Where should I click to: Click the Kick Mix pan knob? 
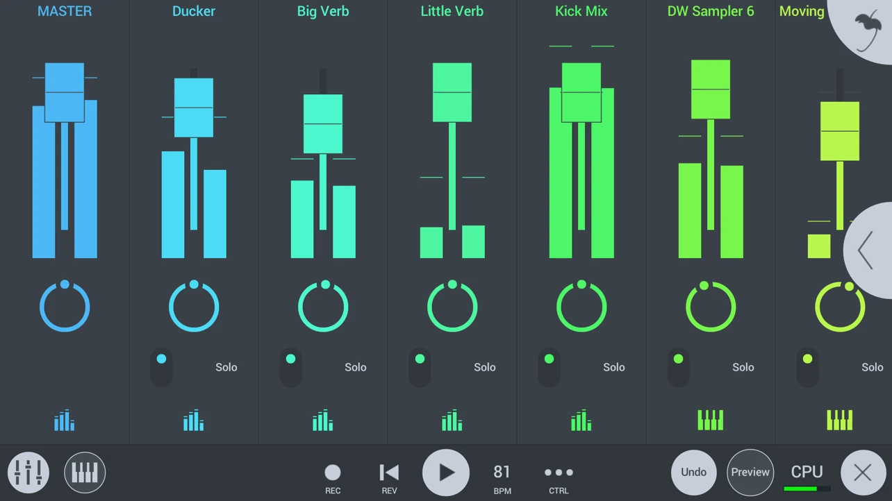click(581, 306)
